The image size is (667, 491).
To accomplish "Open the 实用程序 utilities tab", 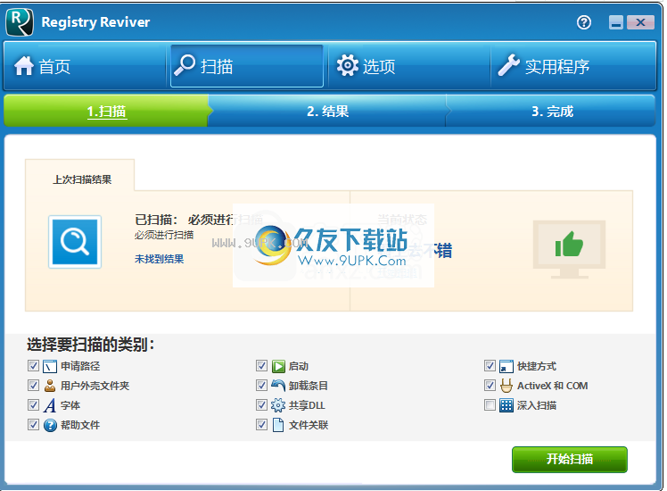I will click(573, 66).
